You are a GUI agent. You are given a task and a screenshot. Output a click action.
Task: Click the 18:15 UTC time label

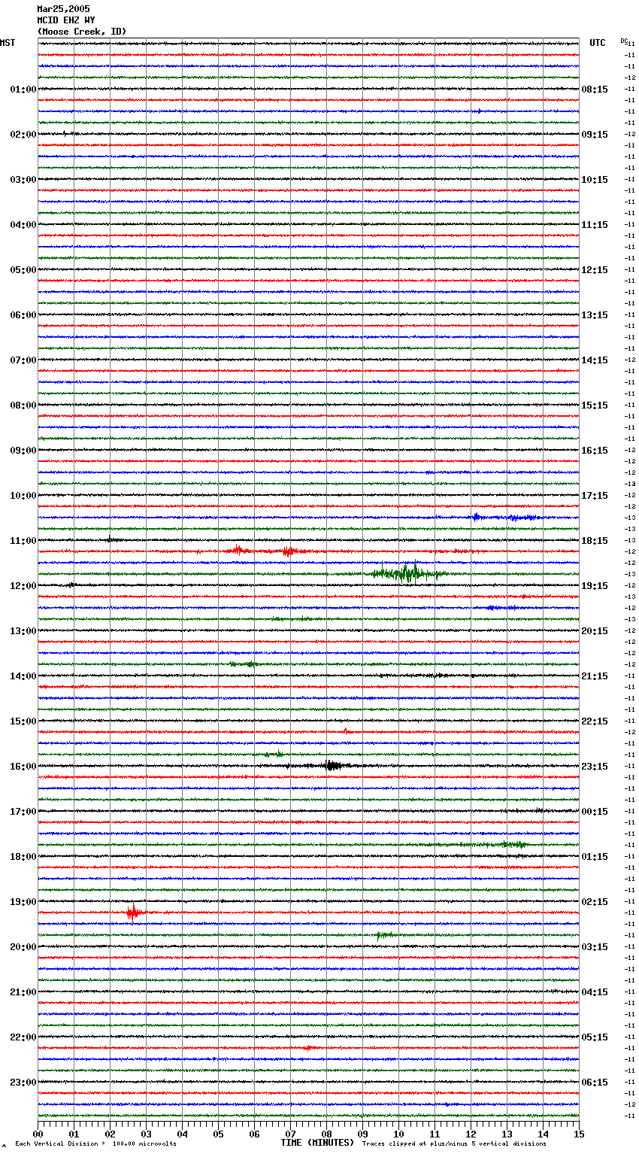[595, 541]
